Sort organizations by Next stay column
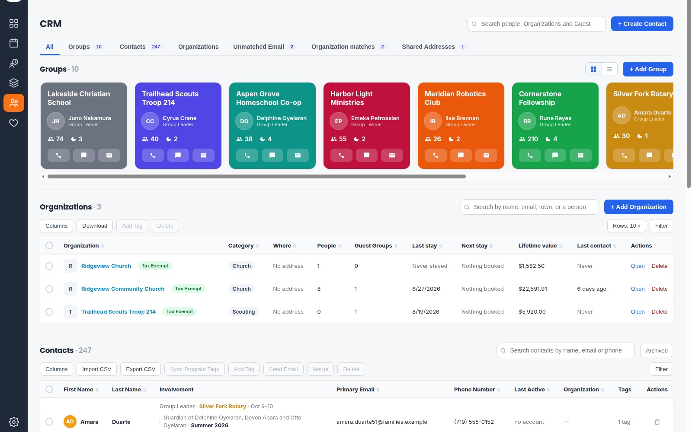692x432 pixels. pos(477,246)
